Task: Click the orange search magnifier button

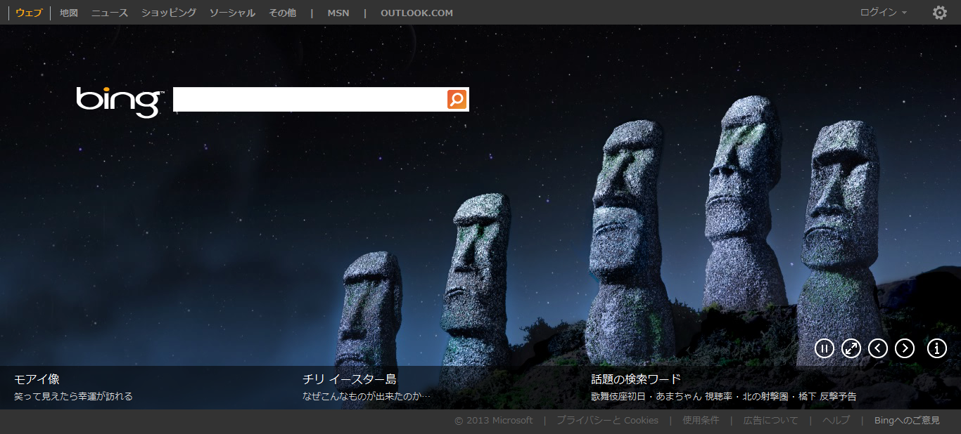Action: coord(457,100)
